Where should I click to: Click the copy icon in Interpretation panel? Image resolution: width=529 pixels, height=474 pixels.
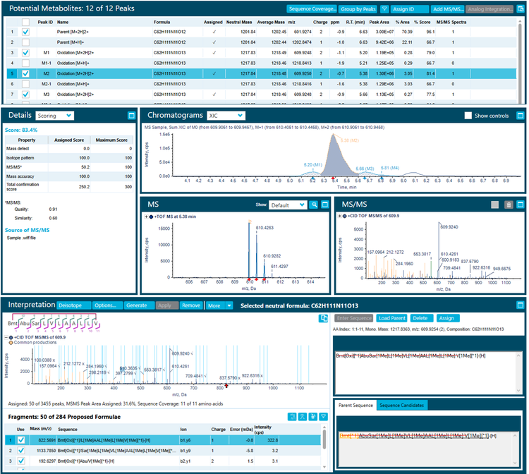pyautogui.click(x=322, y=319)
